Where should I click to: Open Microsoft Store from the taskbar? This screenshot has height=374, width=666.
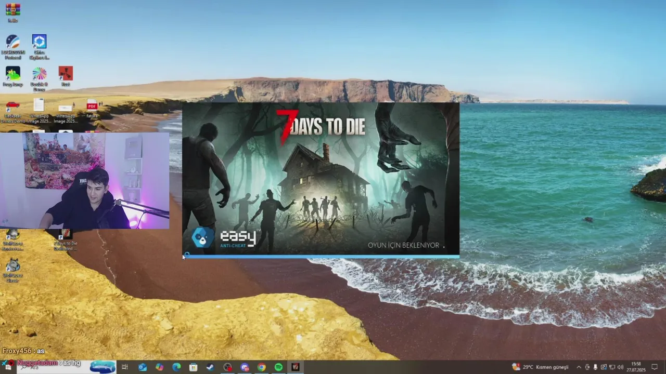[x=193, y=367]
